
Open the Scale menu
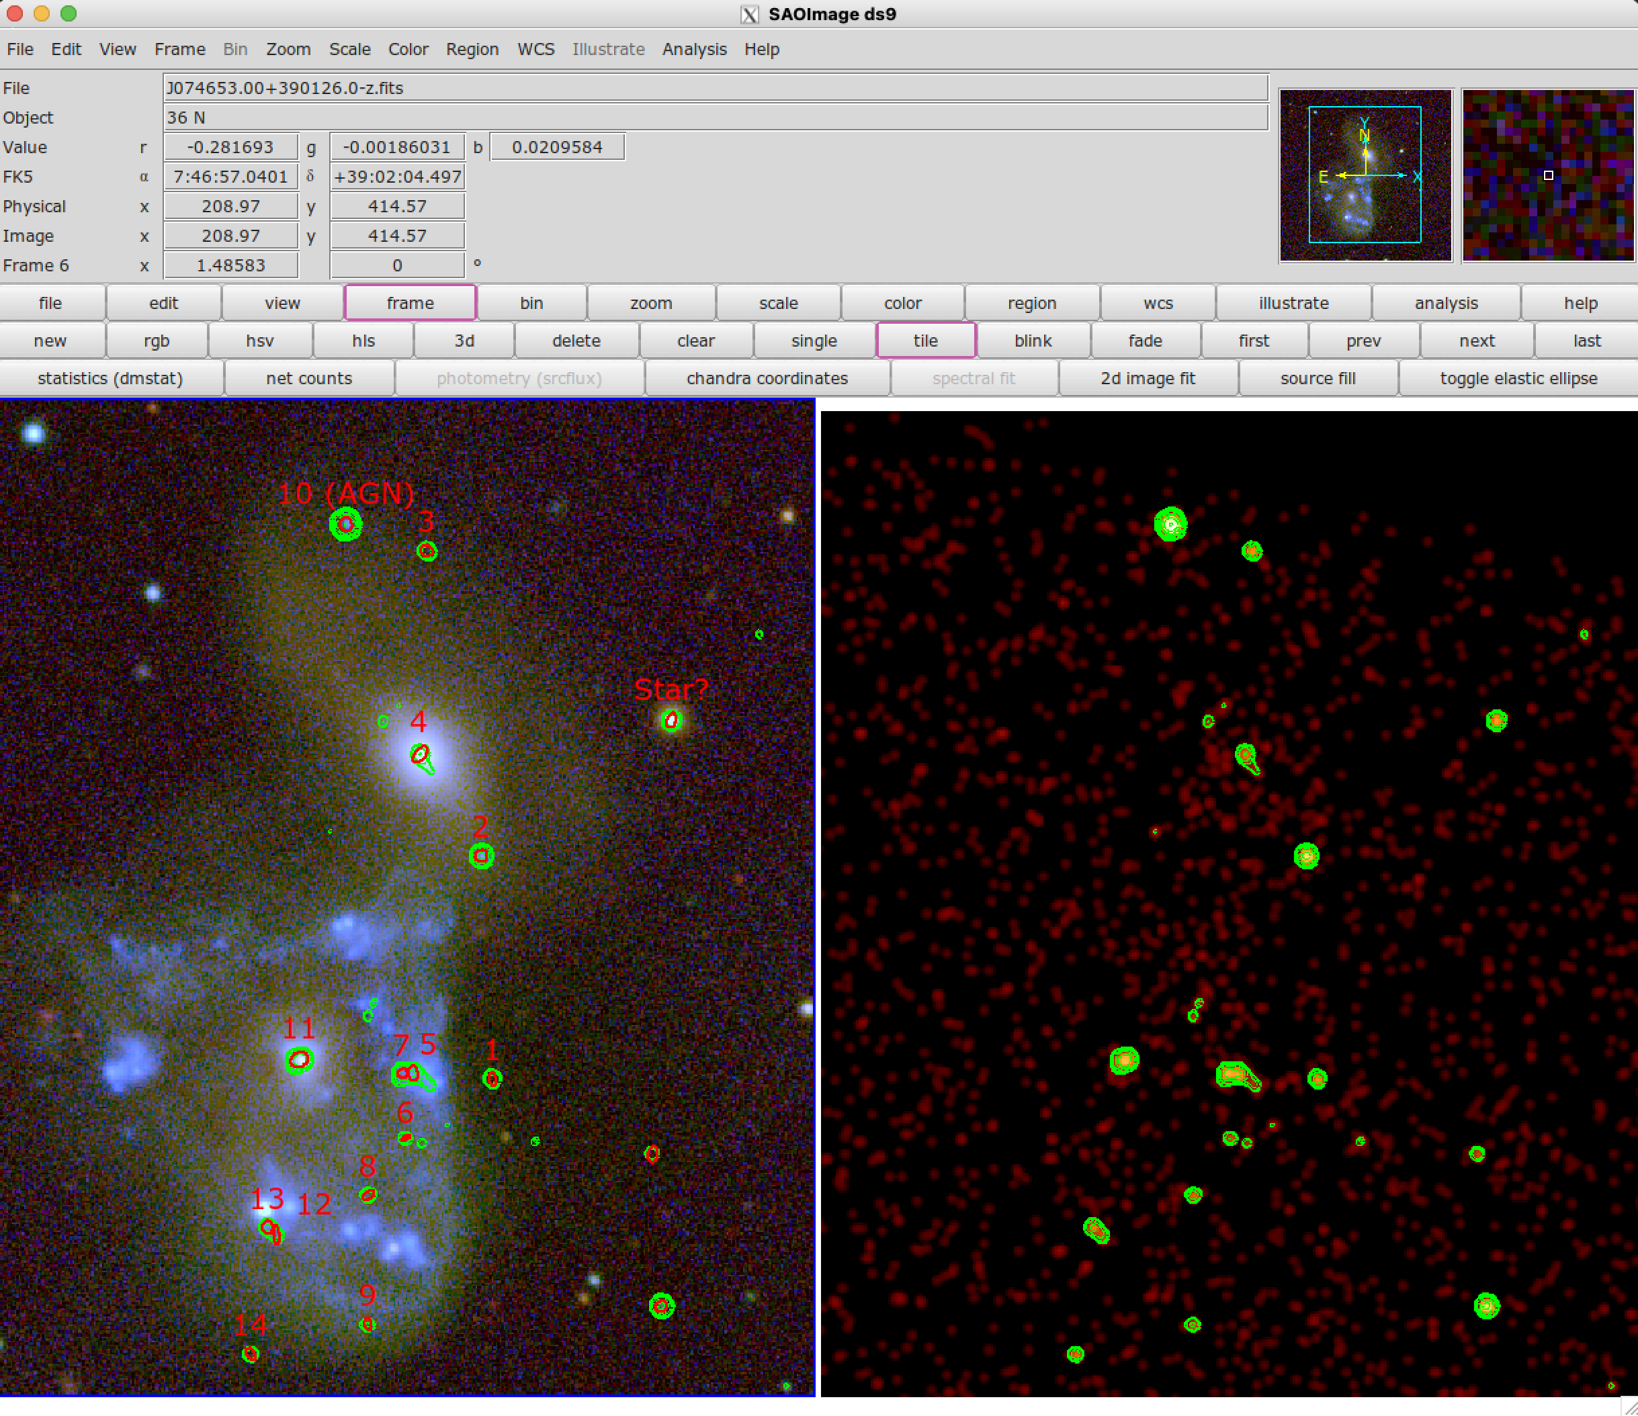point(350,49)
